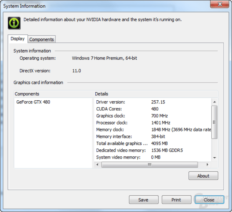Screen dimensions: 232x212
Task: Close window using the red X button
Action: coord(220,4)
